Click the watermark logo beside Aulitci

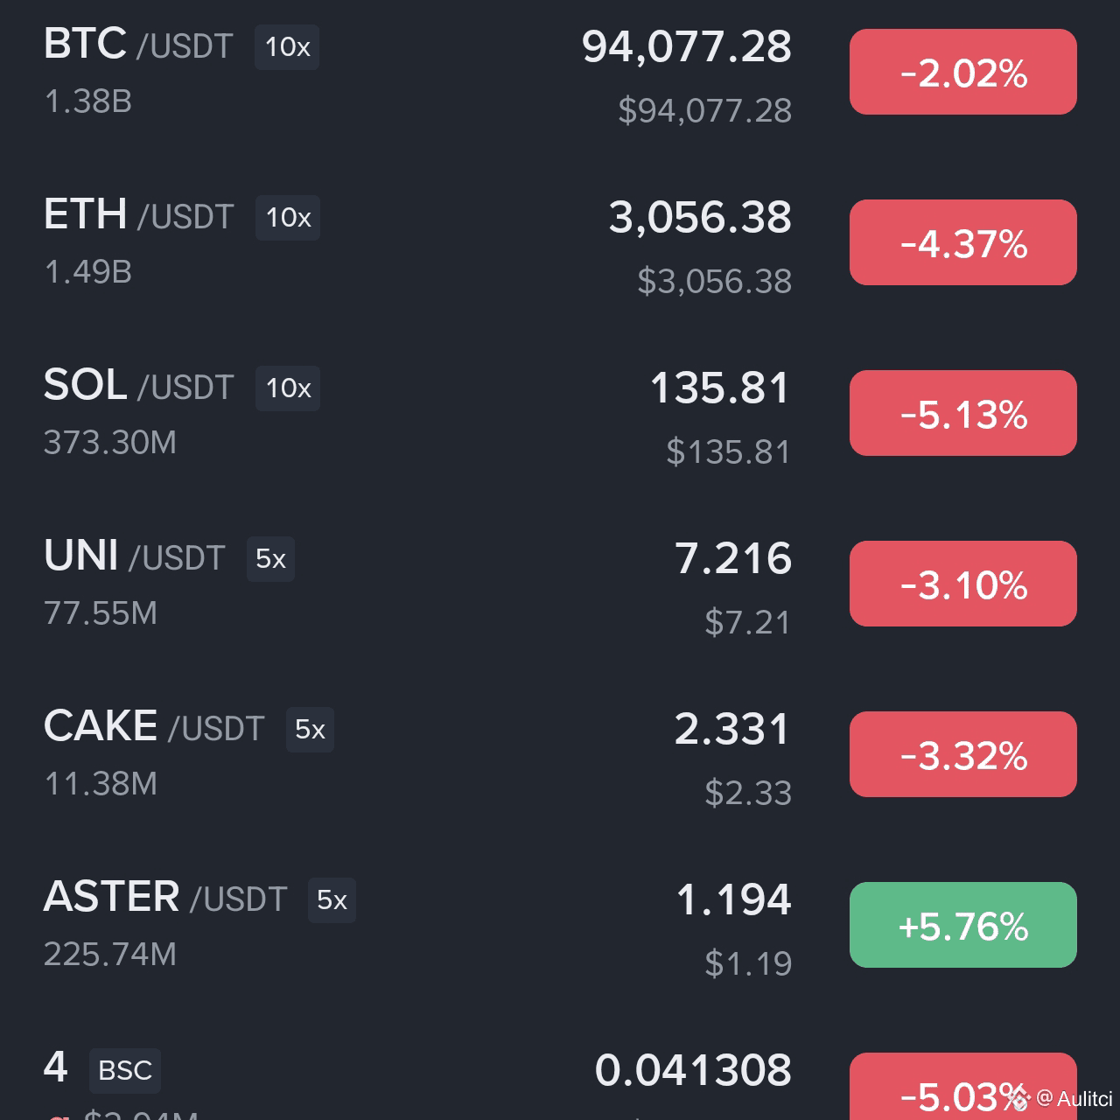tap(1018, 1097)
